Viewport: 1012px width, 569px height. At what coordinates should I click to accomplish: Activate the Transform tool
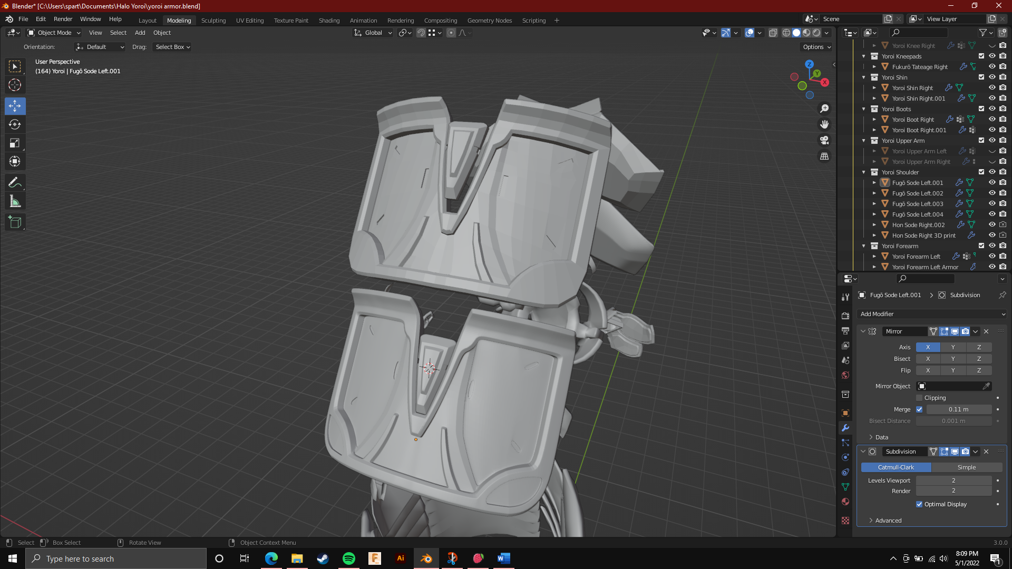pyautogui.click(x=15, y=162)
